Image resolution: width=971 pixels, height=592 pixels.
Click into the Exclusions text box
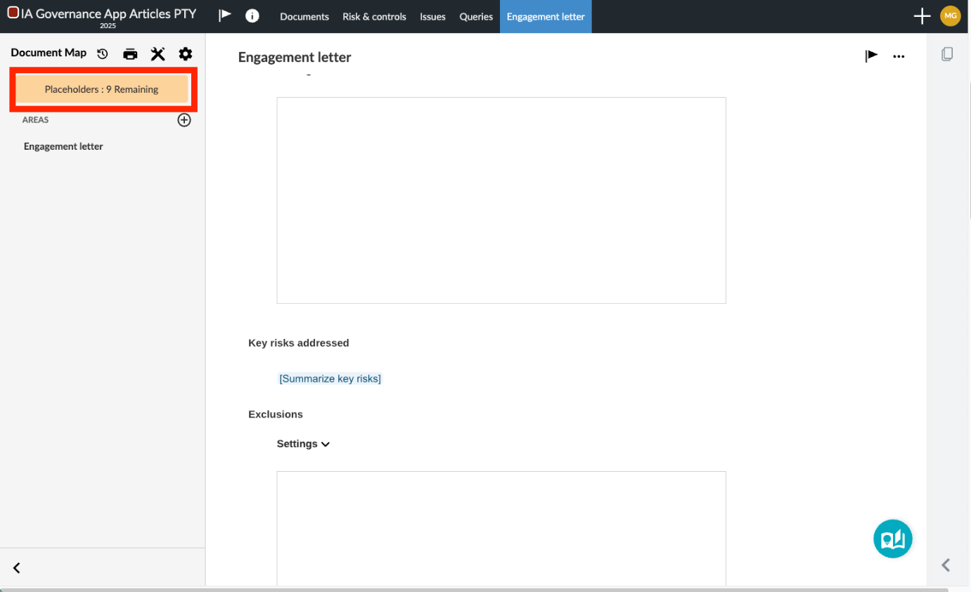point(501,528)
